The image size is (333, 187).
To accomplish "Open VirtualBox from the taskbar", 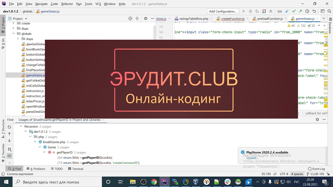I will [x=196, y=182].
